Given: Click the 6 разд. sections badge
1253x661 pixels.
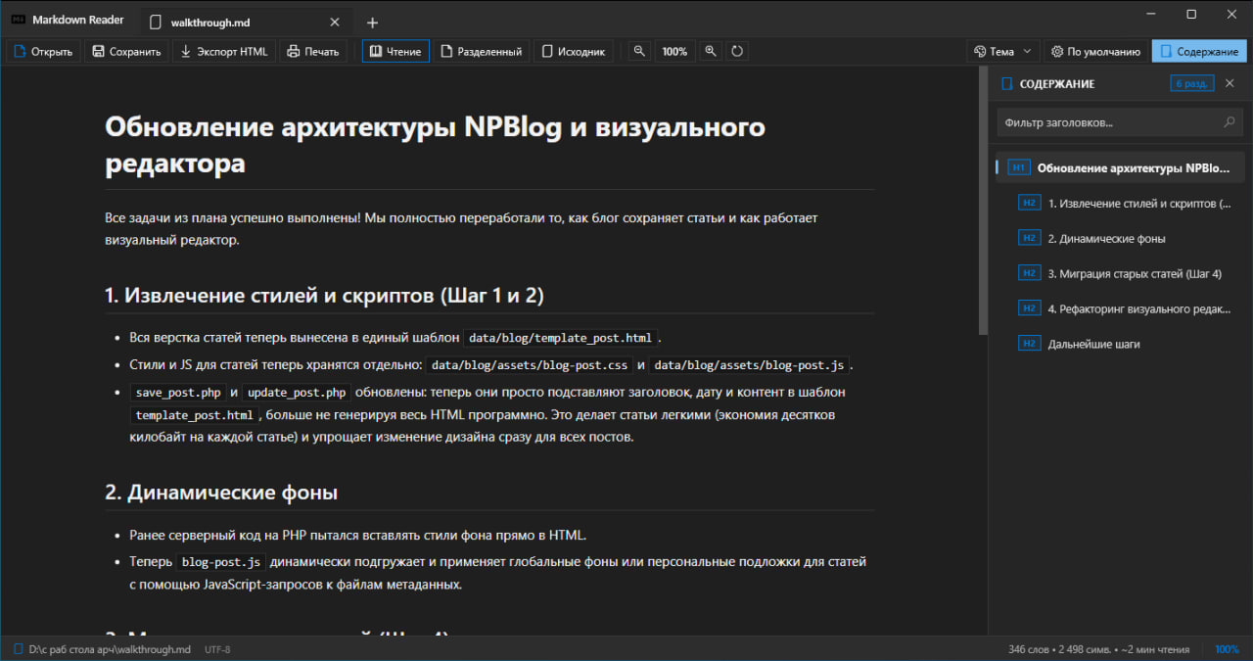Looking at the screenshot, I should (x=1193, y=84).
